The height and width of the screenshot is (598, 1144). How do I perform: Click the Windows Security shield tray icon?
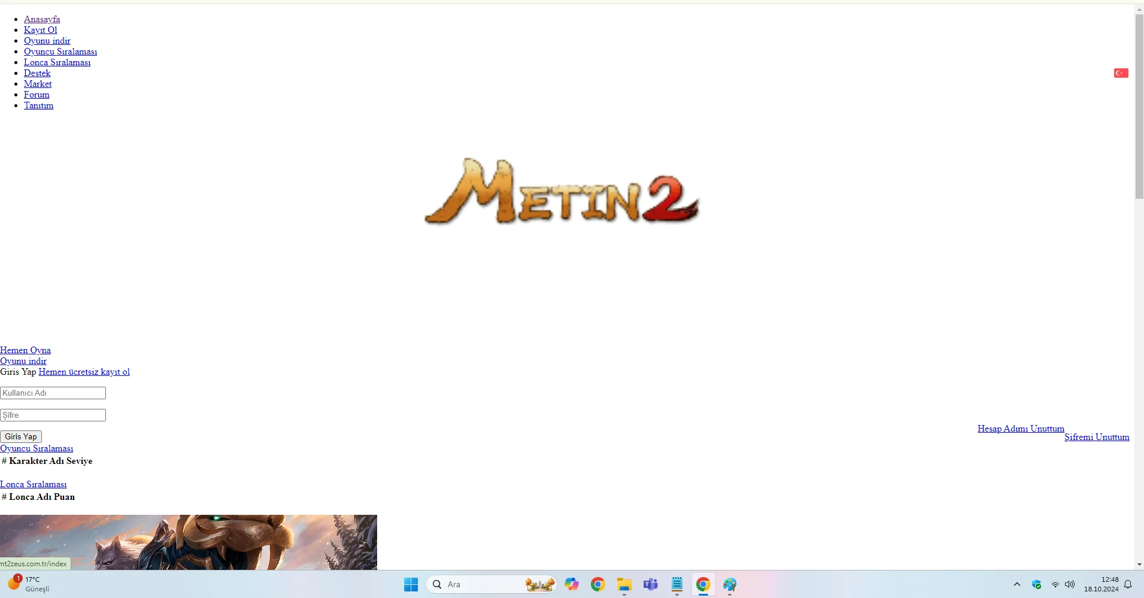1036,584
